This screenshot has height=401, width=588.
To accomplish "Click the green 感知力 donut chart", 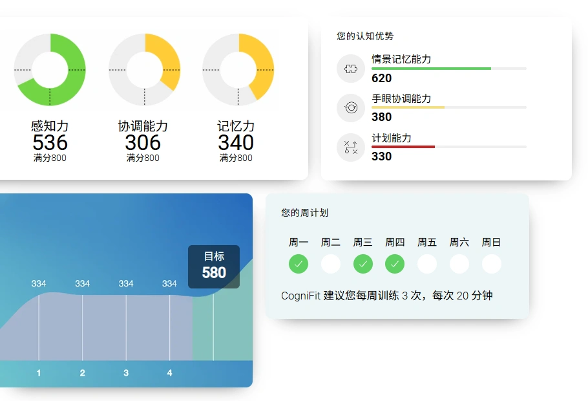I will click(x=50, y=70).
